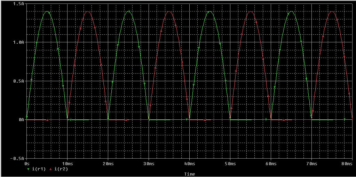Viewport: 356px width, 177px height.
Task: Select the i(r1) trace name in legend
Action: click(38, 169)
